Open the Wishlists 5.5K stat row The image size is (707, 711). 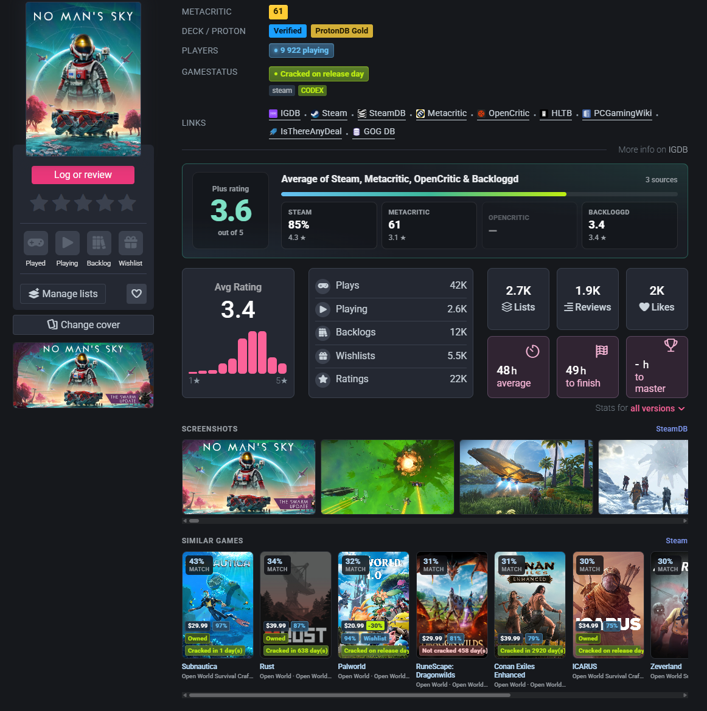coord(391,356)
